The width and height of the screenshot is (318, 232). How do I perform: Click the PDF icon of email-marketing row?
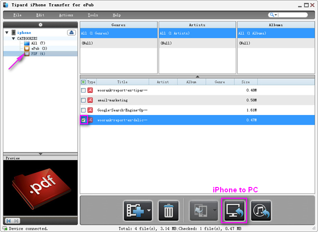click(90, 100)
